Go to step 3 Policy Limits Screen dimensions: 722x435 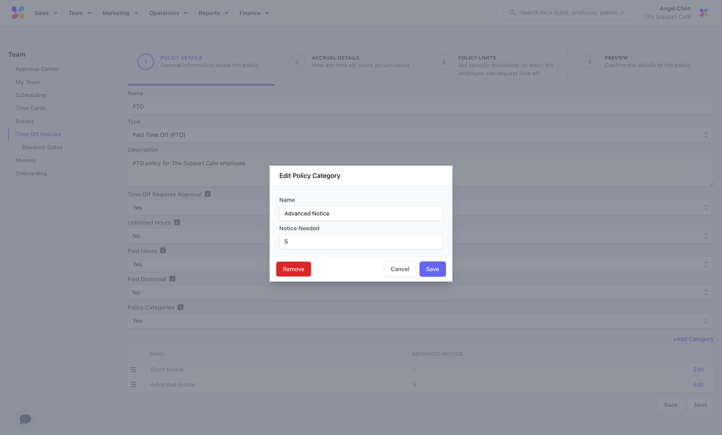pyautogui.click(x=494, y=65)
